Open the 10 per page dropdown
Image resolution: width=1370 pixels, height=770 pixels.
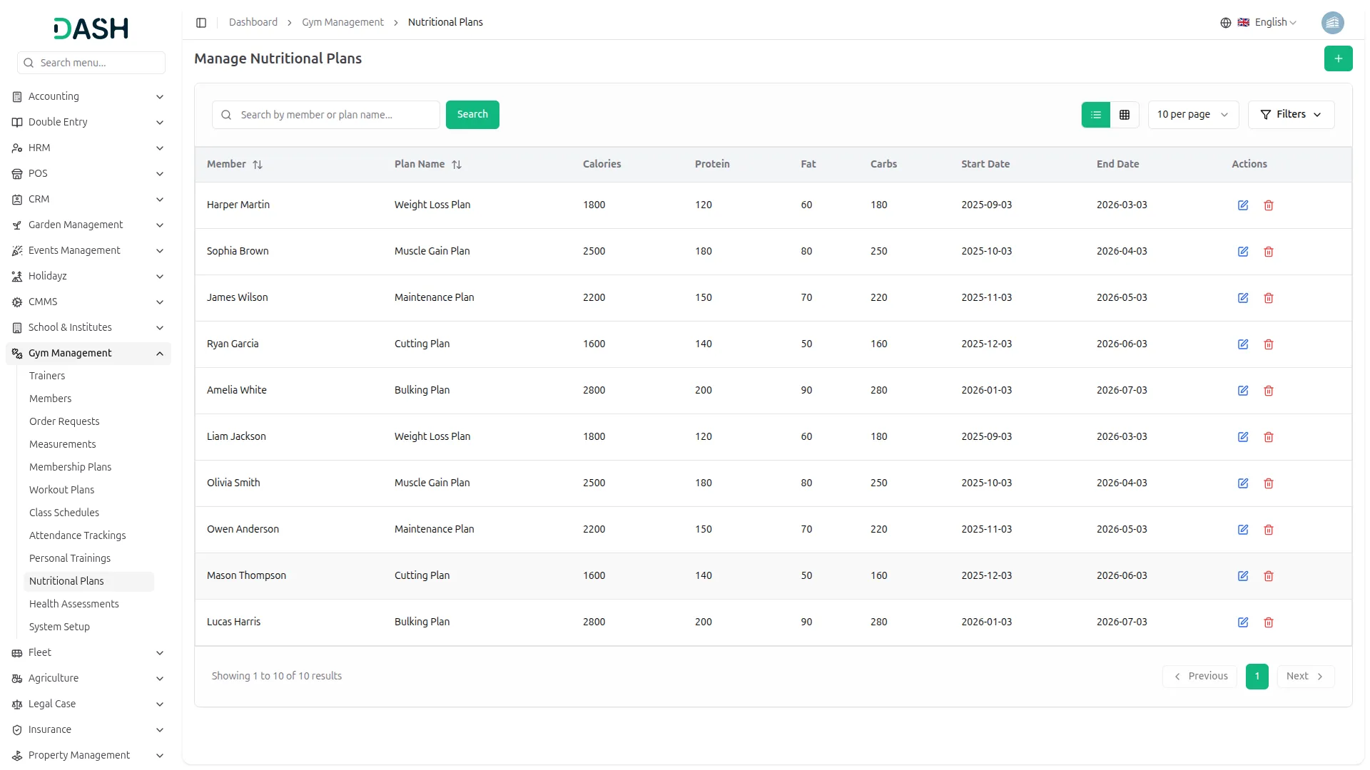click(x=1192, y=115)
